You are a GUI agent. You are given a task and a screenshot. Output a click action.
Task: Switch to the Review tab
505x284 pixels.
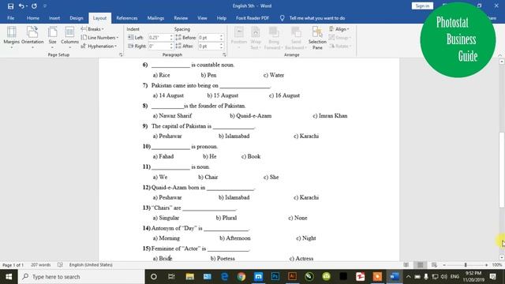(181, 18)
